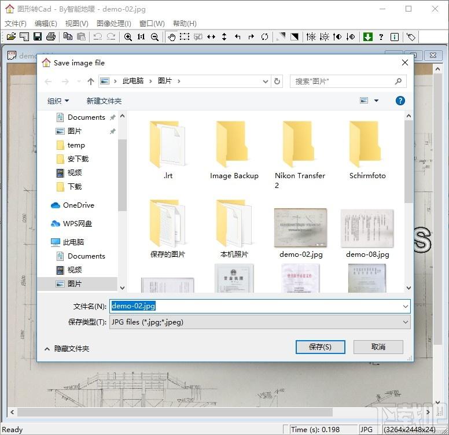449x435 pixels.
Task: Expand the 文件名 combo box dropdown arrow
Action: pos(406,306)
